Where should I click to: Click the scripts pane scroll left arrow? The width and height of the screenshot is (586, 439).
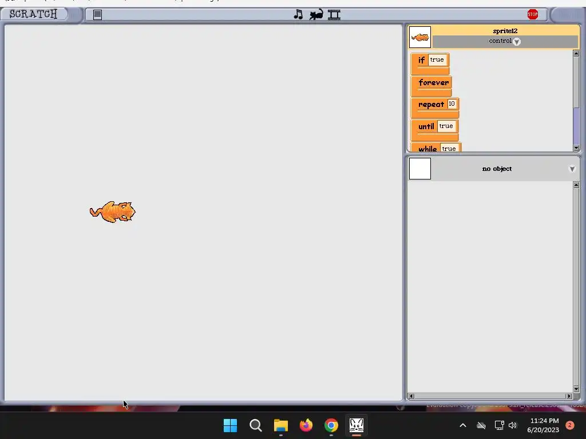(x=411, y=396)
